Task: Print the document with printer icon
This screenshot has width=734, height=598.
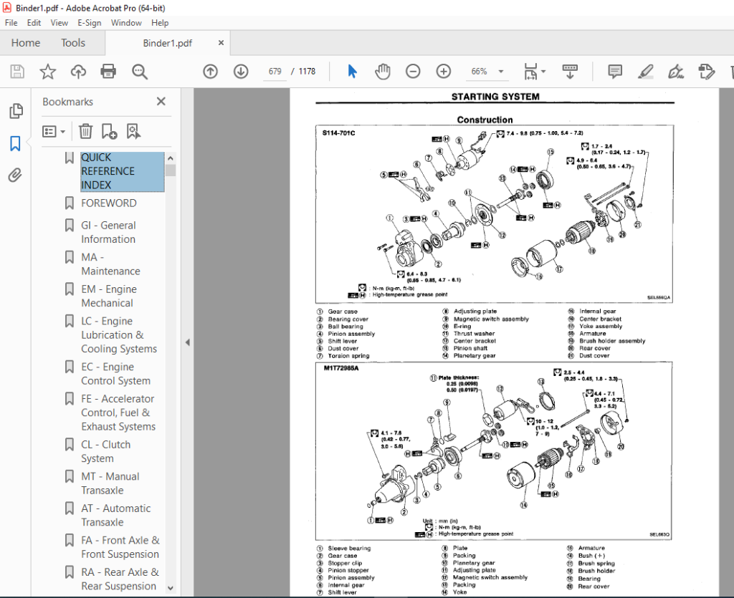Action: (x=108, y=72)
